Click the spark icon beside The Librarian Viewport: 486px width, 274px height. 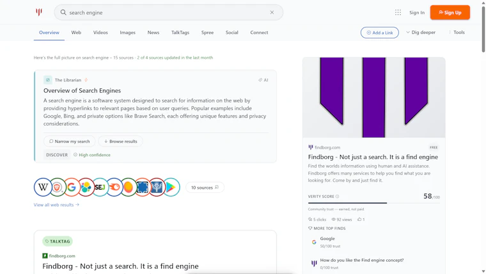pos(86,80)
